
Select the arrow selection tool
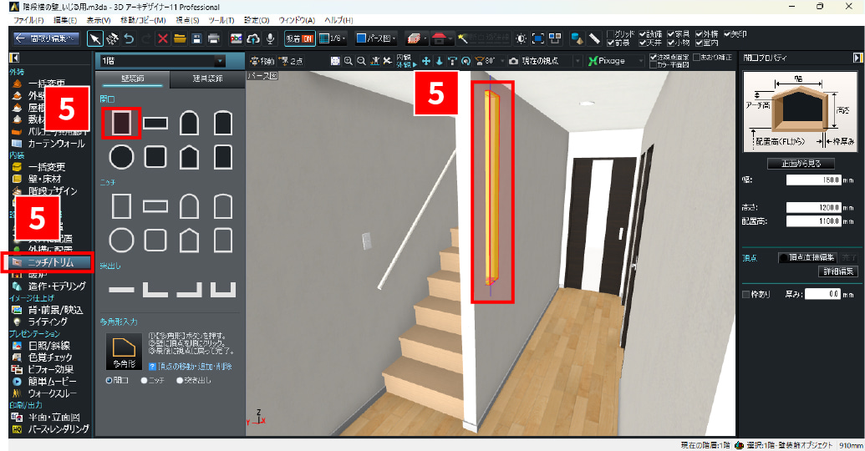pyautogui.click(x=95, y=38)
